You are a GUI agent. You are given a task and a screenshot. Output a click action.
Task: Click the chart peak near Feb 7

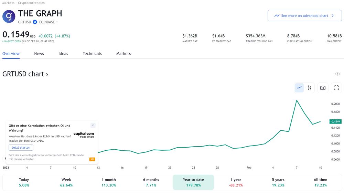(x=297, y=100)
